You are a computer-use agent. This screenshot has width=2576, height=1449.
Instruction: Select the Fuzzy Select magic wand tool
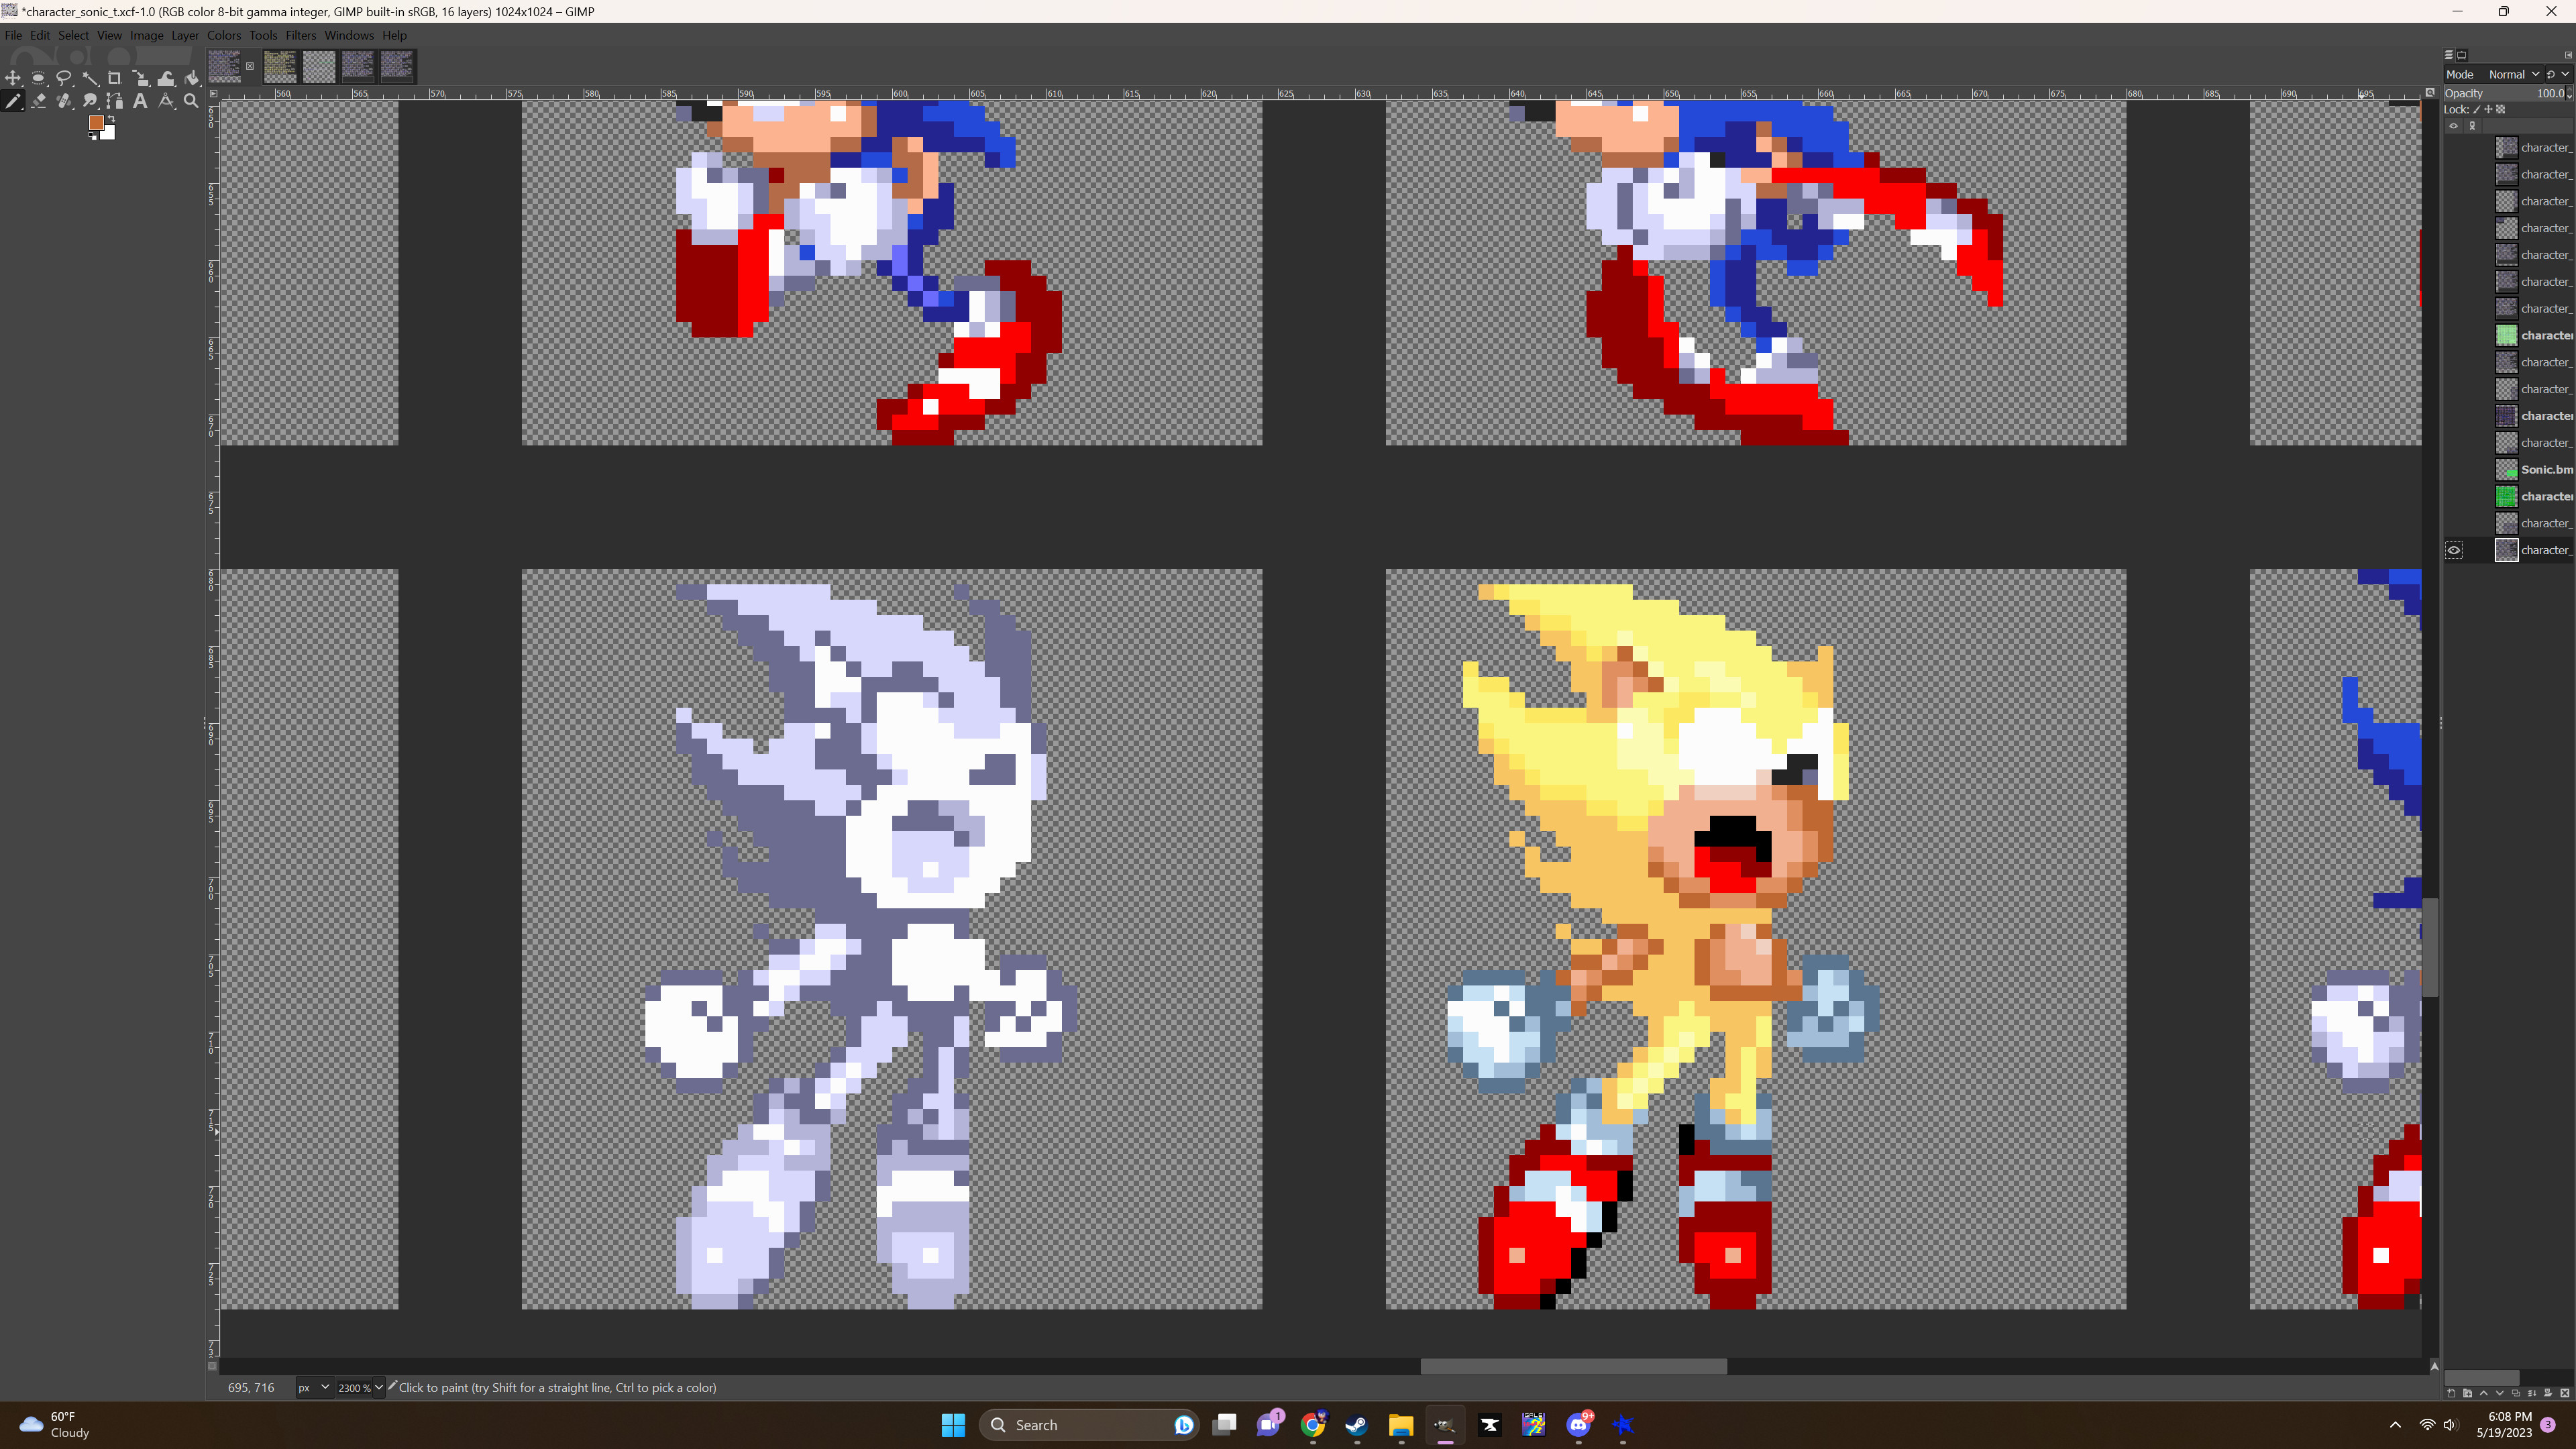pyautogui.click(x=90, y=78)
